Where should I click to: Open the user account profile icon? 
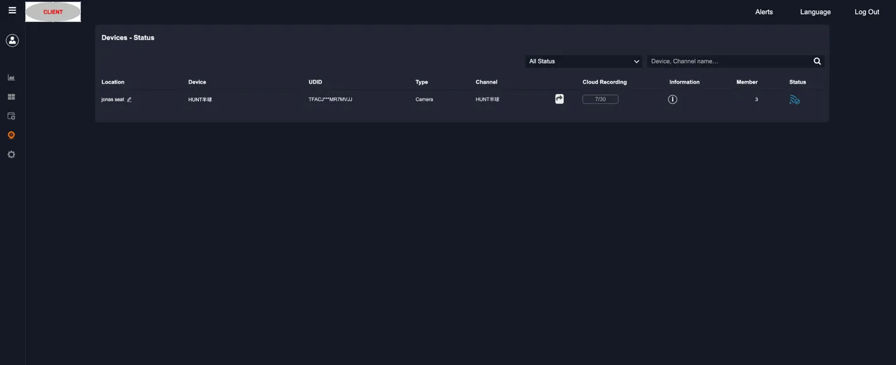point(11,39)
